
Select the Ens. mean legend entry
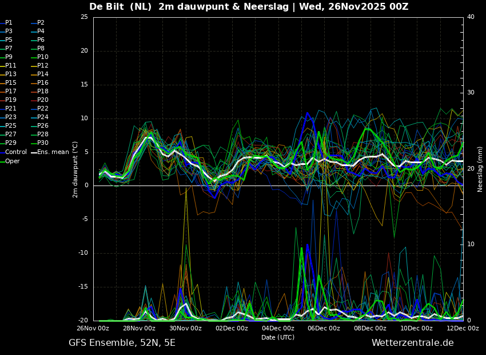coord(50,152)
